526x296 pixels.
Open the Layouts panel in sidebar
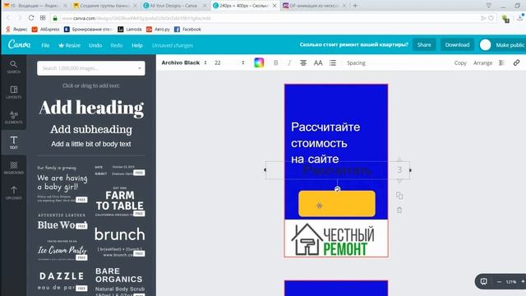(14, 92)
